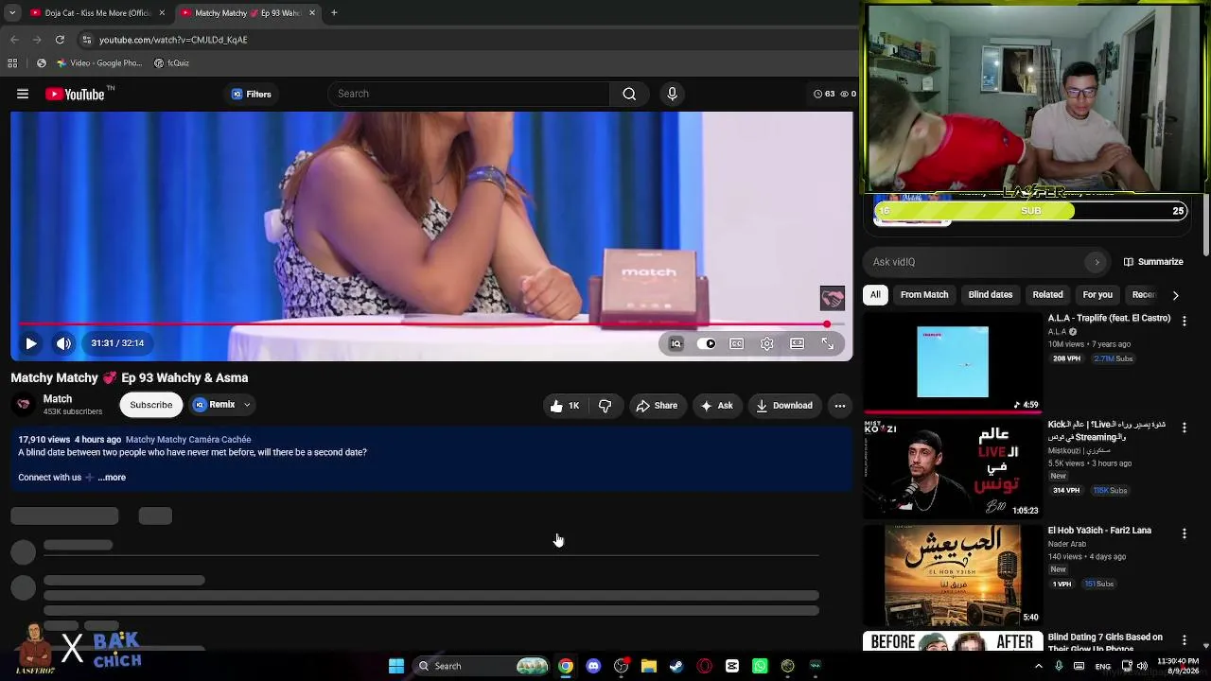Open OBS Studio from the taskbar
Screen dimensions: 1211x681
621,666
